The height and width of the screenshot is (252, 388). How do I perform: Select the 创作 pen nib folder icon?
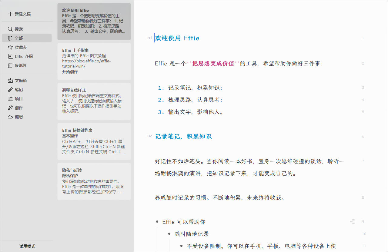point(10,108)
